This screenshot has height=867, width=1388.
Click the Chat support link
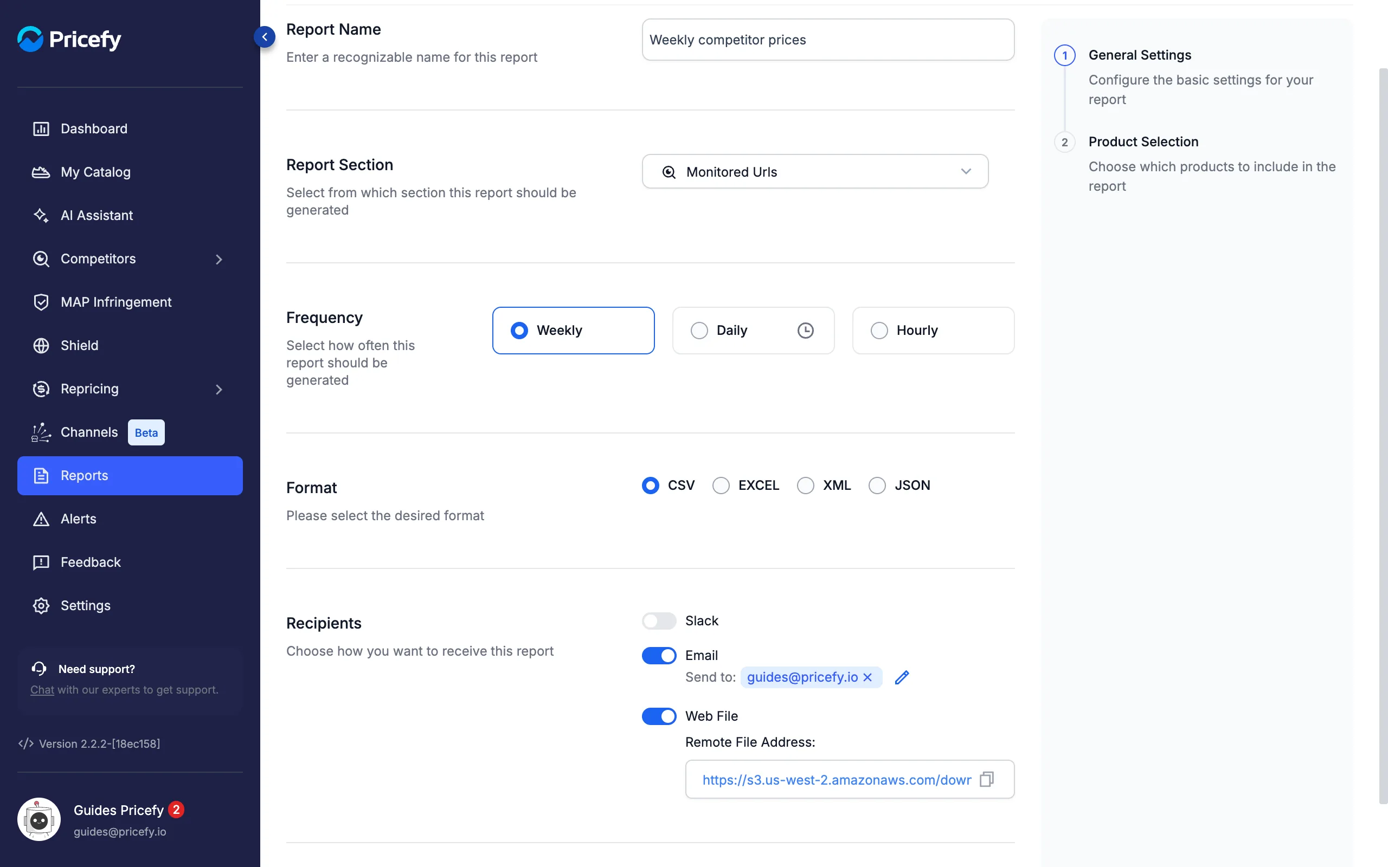(x=42, y=690)
